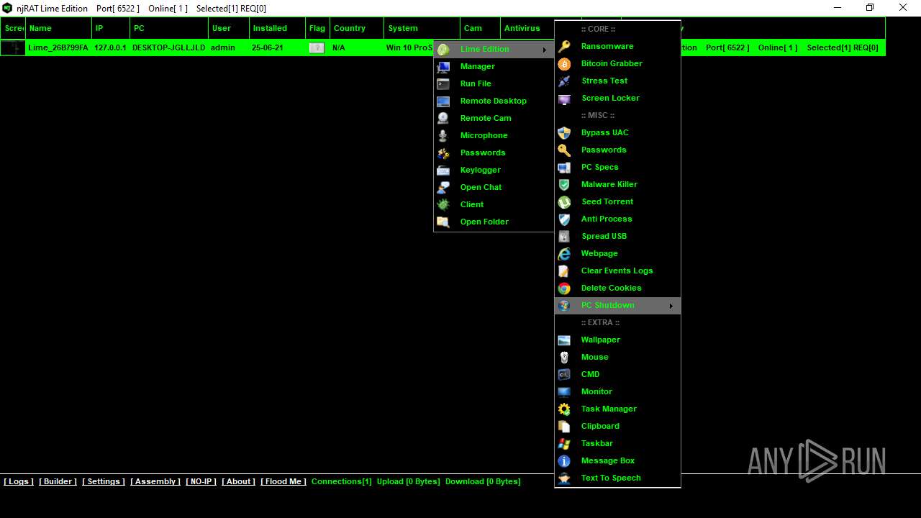The image size is (921, 518).
Task: Click the blue info Message Box icon
Action: pos(565,460)
